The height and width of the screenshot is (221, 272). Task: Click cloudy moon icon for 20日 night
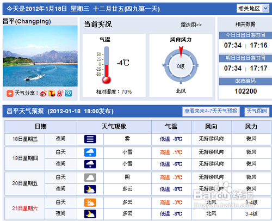pyautogui.click(x=90, y=189)
